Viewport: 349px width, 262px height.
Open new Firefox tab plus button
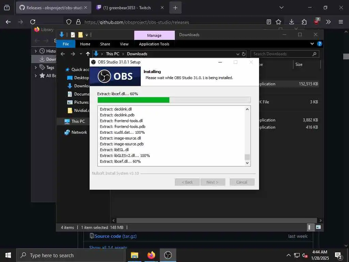click(176, 8)
